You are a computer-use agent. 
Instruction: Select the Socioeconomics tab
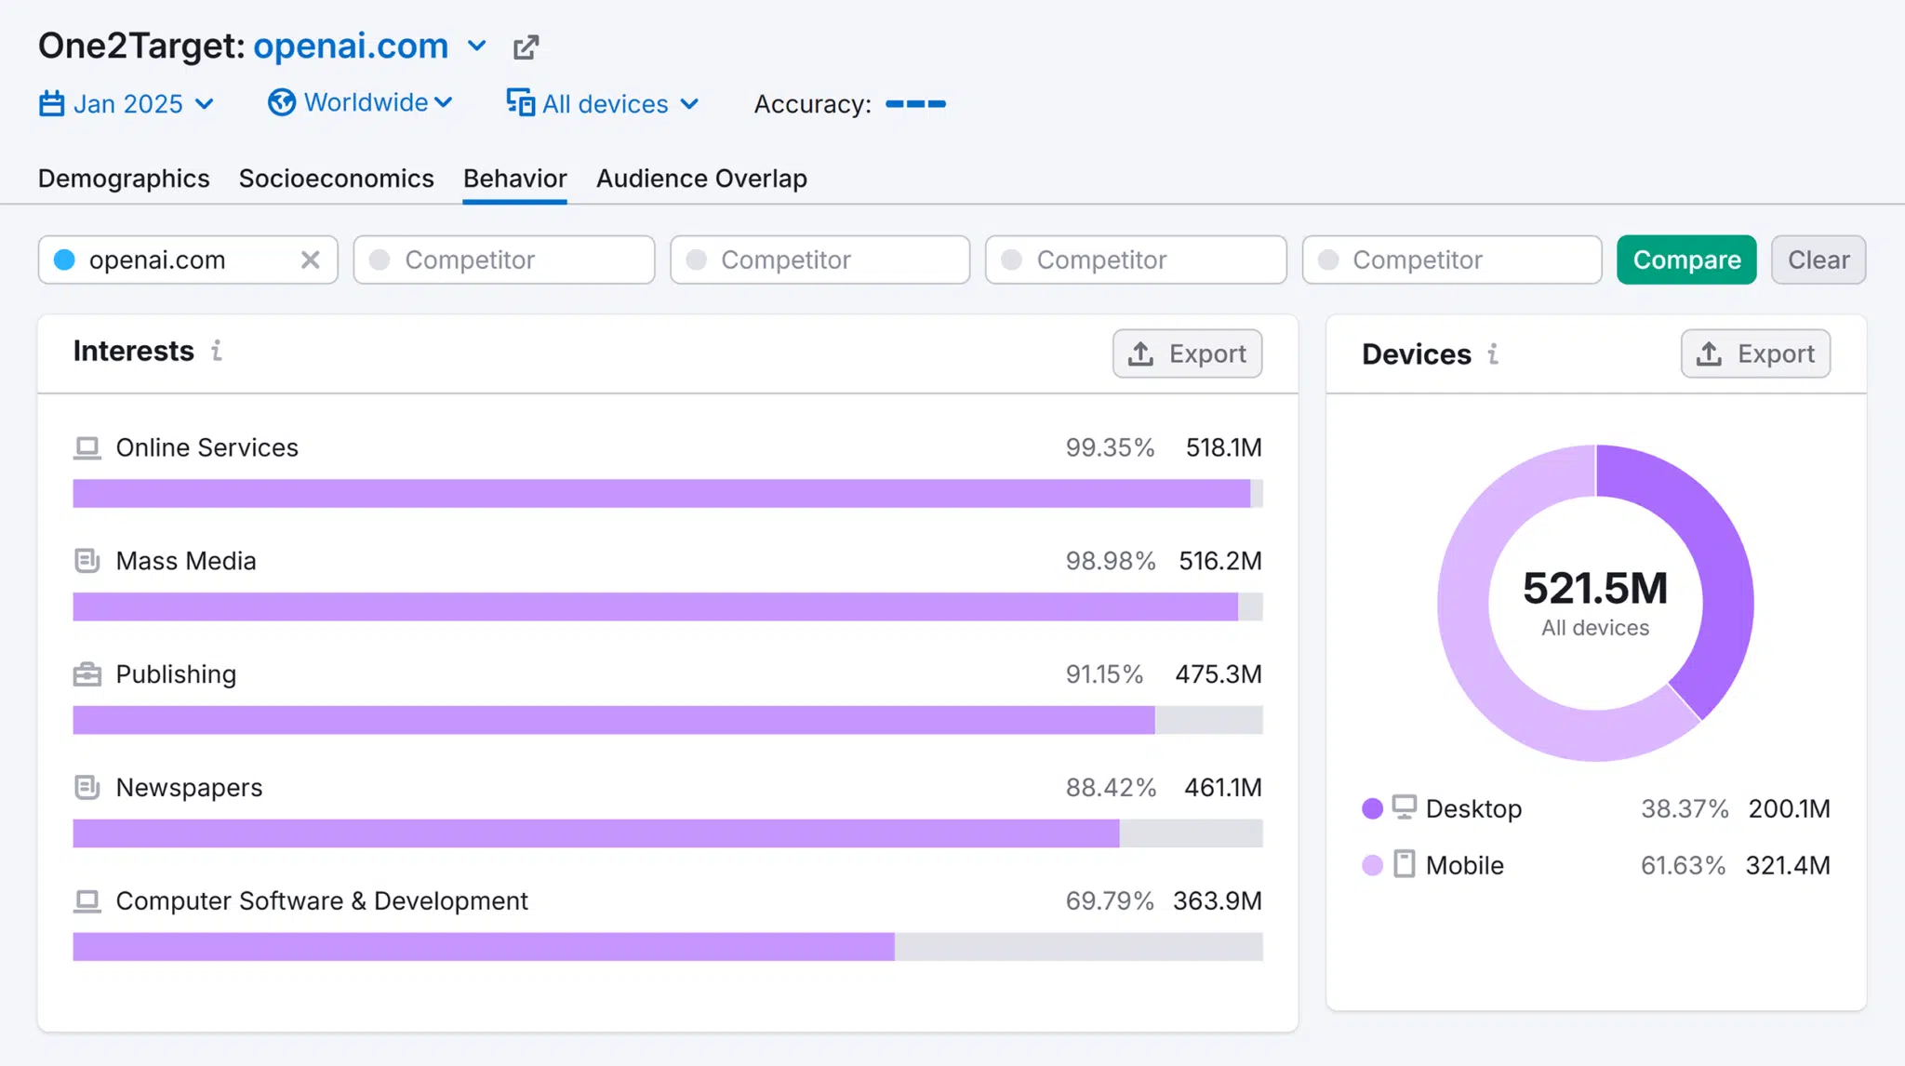(x=336, y=178)
